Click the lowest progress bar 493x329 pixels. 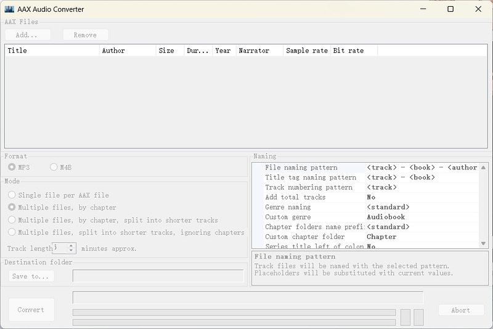point(234,322)
